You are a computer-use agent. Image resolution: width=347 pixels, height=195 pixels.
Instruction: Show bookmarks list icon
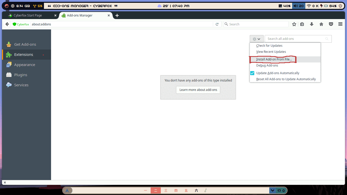(302, 24)
